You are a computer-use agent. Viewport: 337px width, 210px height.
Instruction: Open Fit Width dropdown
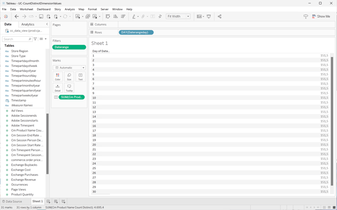[x=178, y=17]
